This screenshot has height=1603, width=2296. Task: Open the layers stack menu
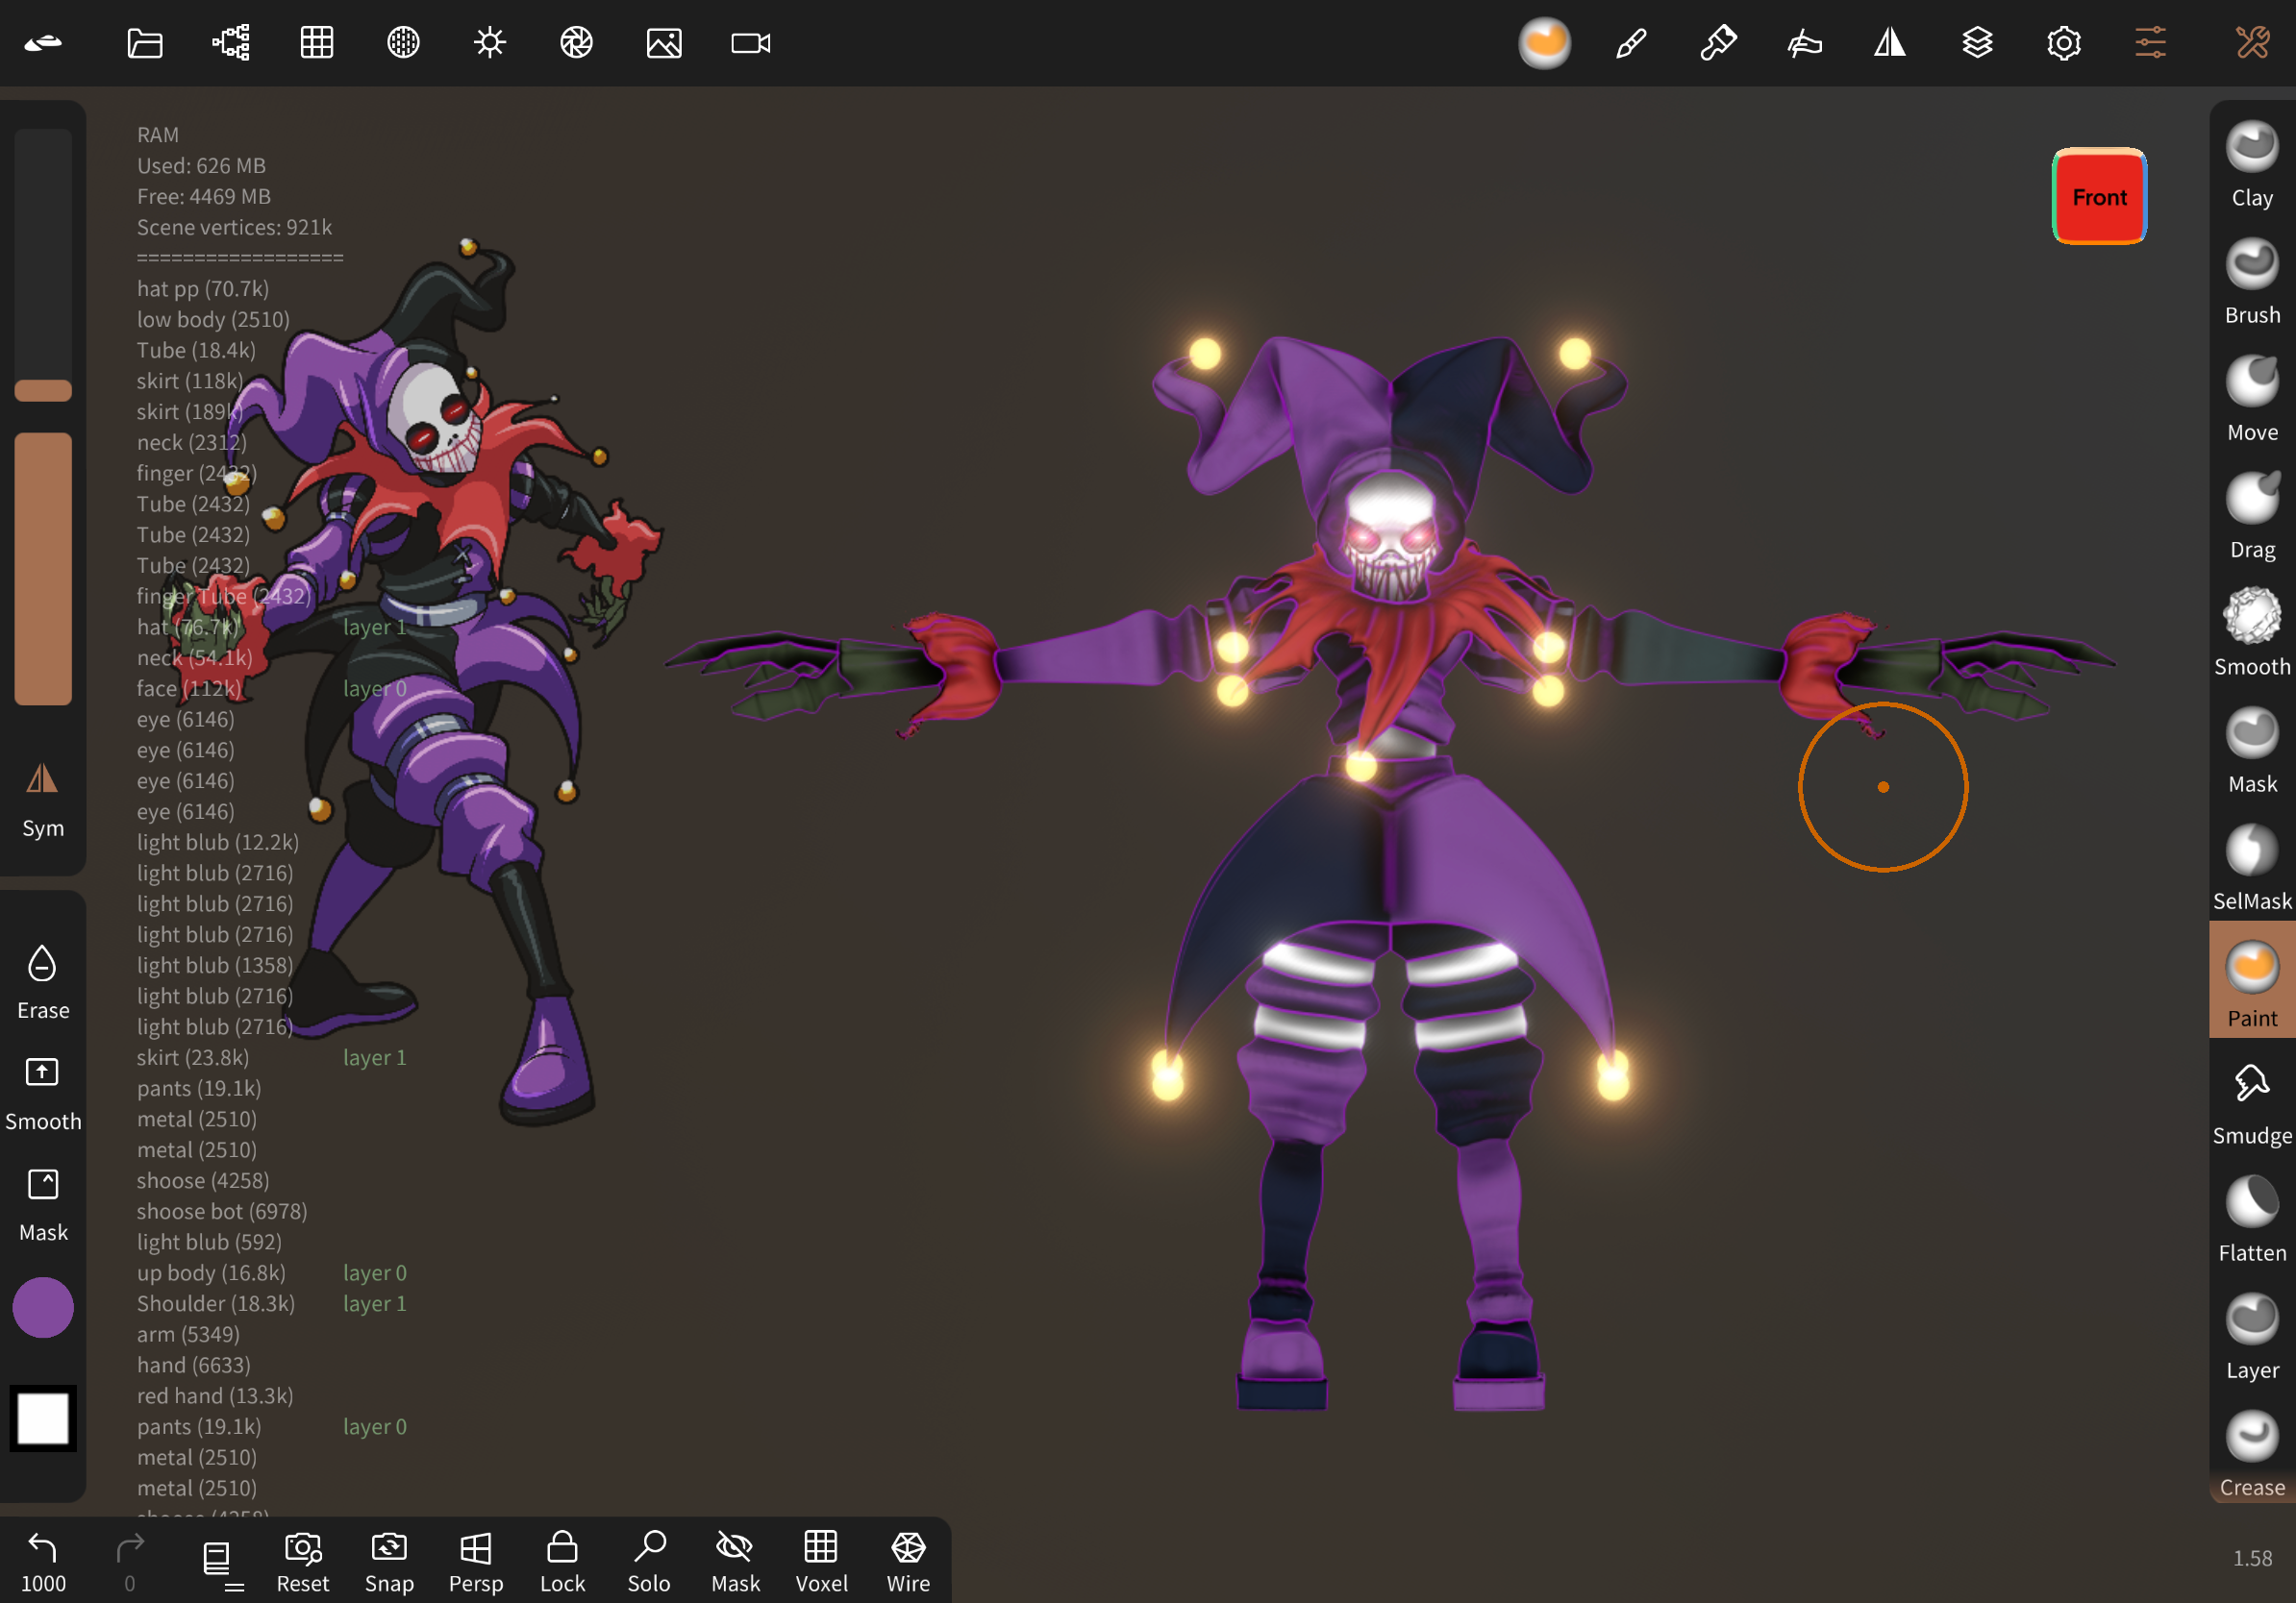[1977, 43]
